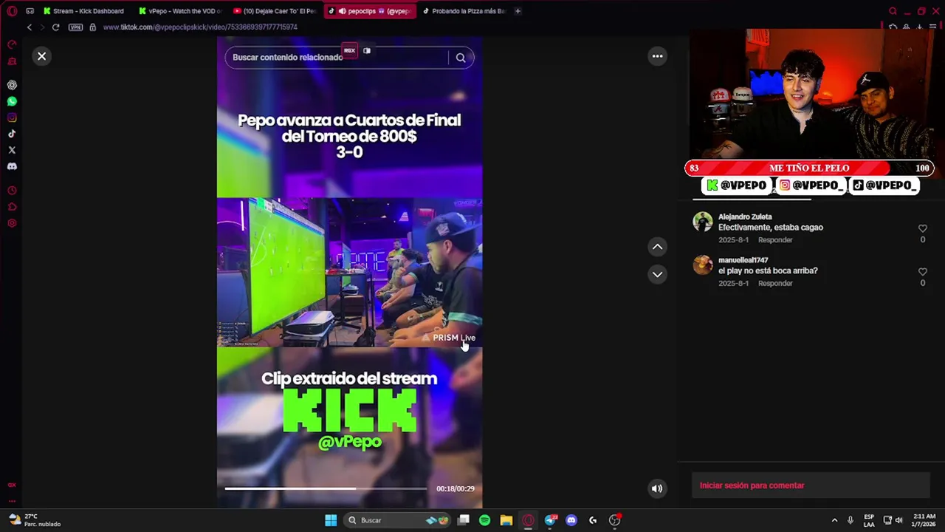Go to previous video with up chevron
Viewport: 945px width, 532px height.
point(657,247)
